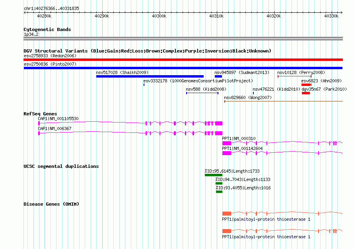Click the Cytogenetic Bands track title
This screenshot has width=354, height=249.
(47, 29)
